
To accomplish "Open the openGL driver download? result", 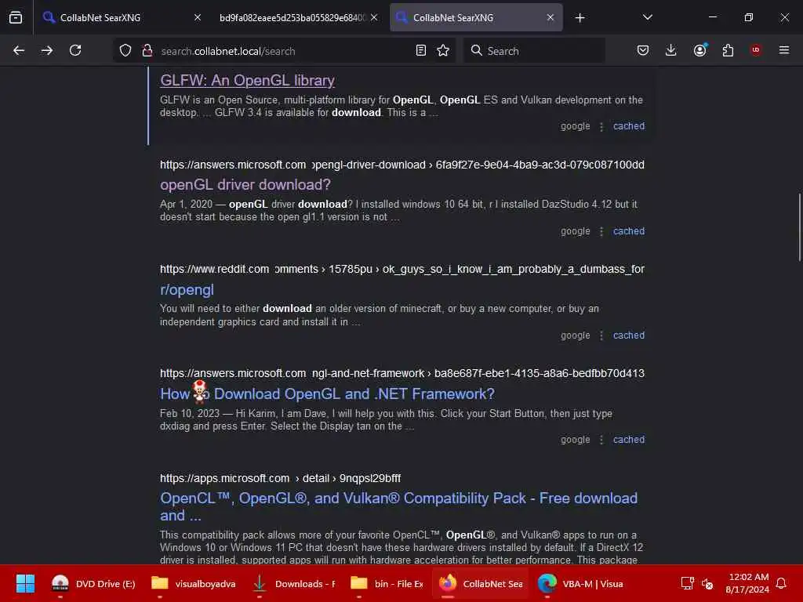I will pos(245,184).
